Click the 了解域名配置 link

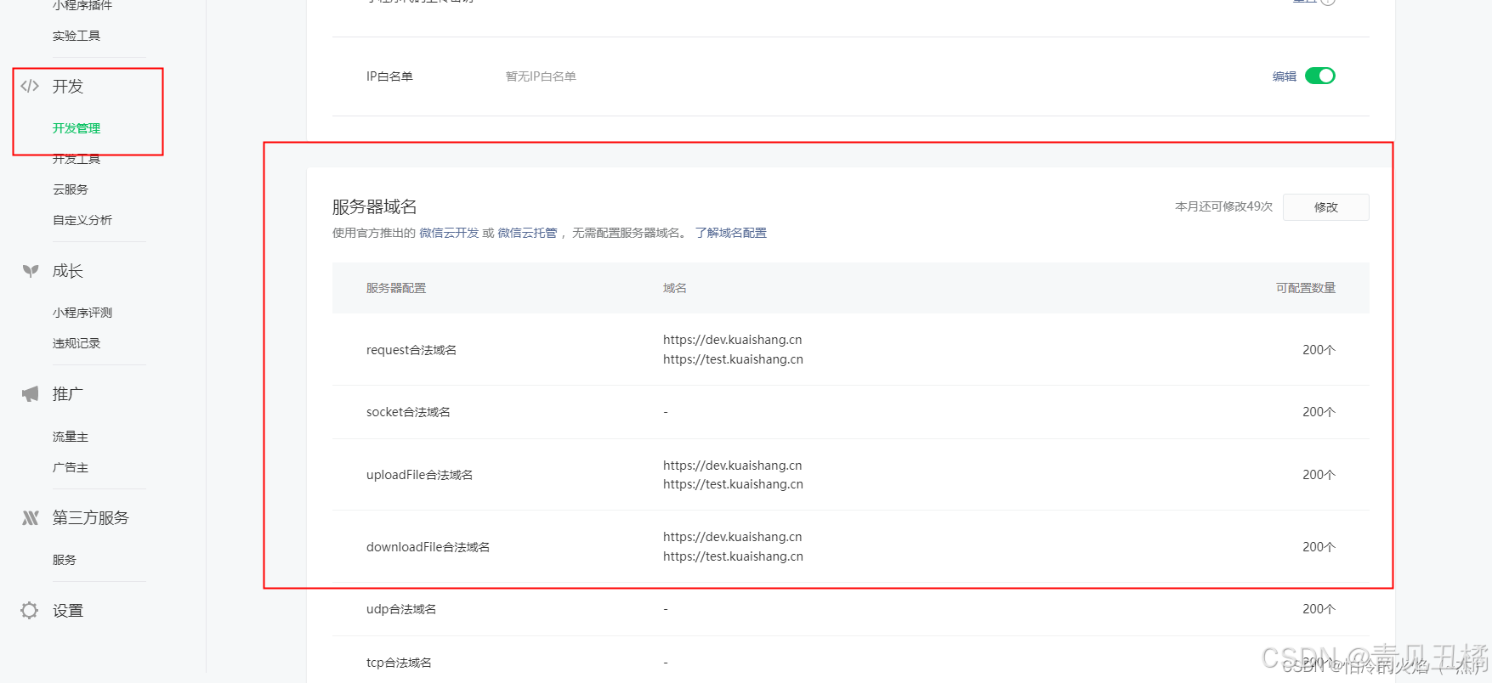[x=730, y=233]
